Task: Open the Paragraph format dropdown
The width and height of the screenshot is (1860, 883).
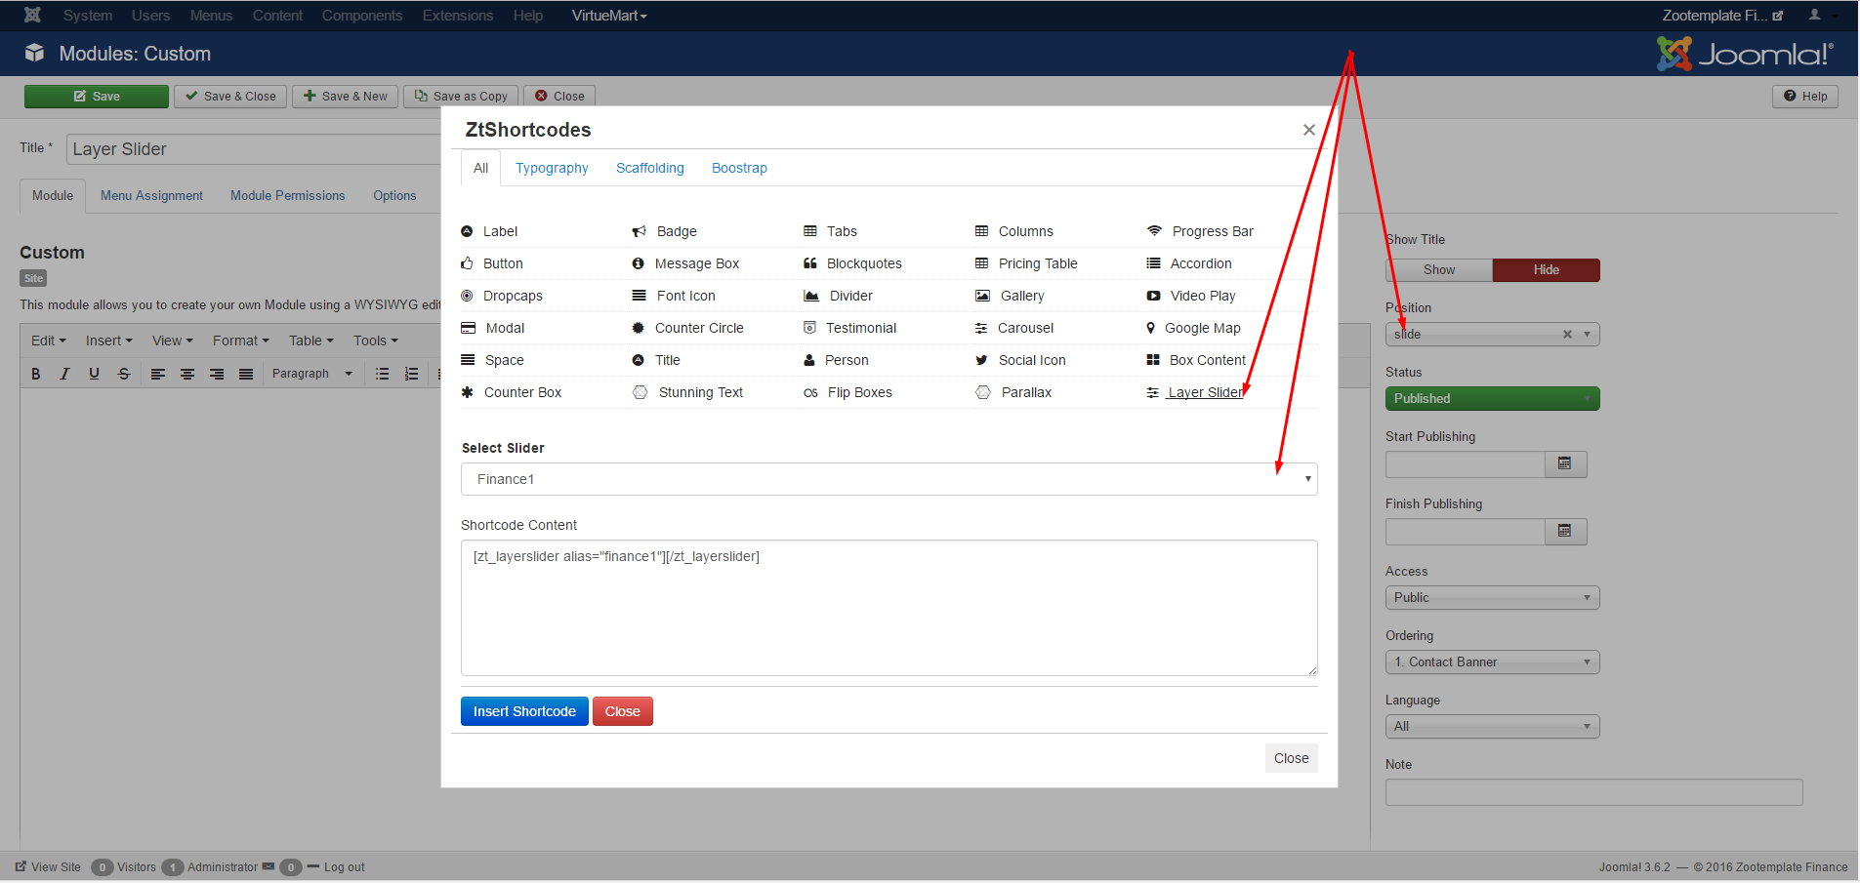Action: (x=312, y=374)
